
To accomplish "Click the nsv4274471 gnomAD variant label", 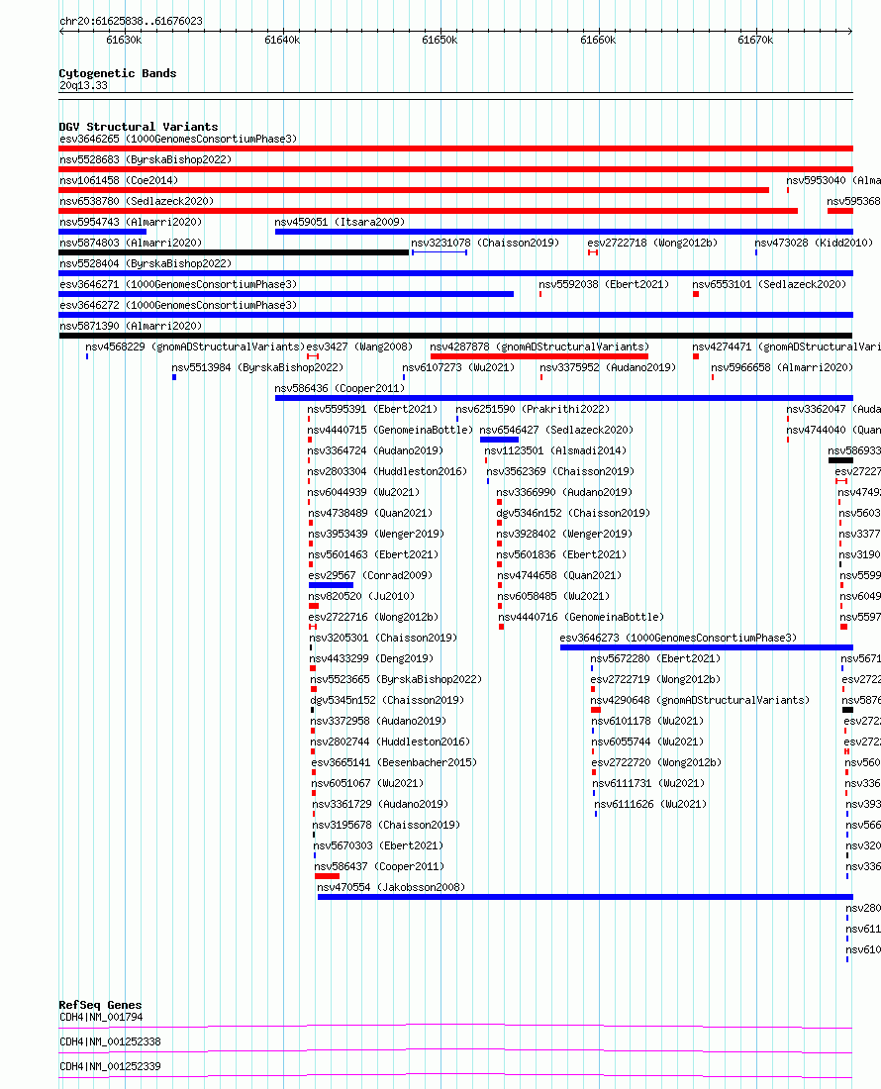I will [x=787, y=346].
